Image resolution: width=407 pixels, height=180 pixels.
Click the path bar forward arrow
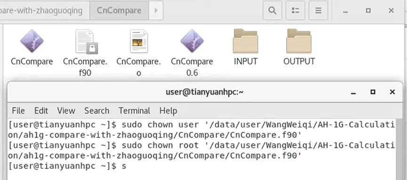point(156,10)
